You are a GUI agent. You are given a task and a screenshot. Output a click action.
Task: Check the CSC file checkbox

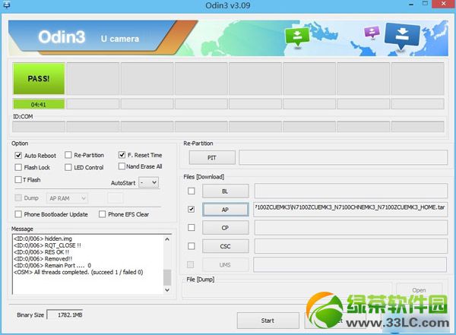click(192, 246)
